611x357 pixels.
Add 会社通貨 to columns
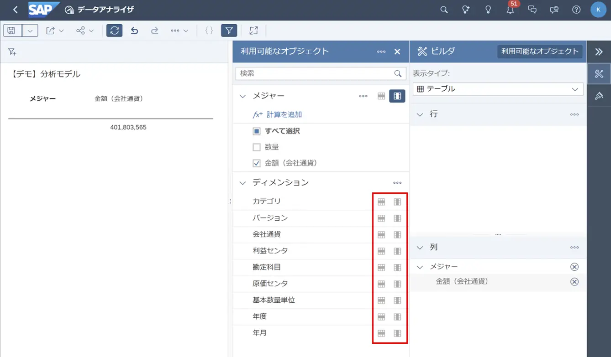(397, 234)
